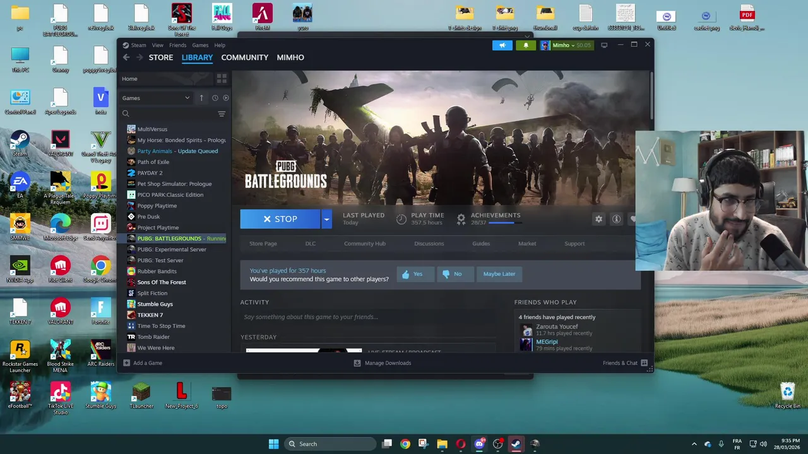Choose Maybe Later on recommendation prompt
This screenshot has width=808, height=454.
tap(499, 274)
